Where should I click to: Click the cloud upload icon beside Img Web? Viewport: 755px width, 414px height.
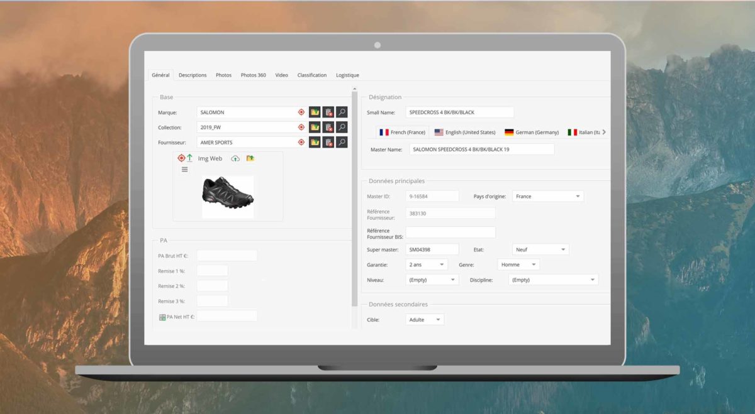pos(235,158)
